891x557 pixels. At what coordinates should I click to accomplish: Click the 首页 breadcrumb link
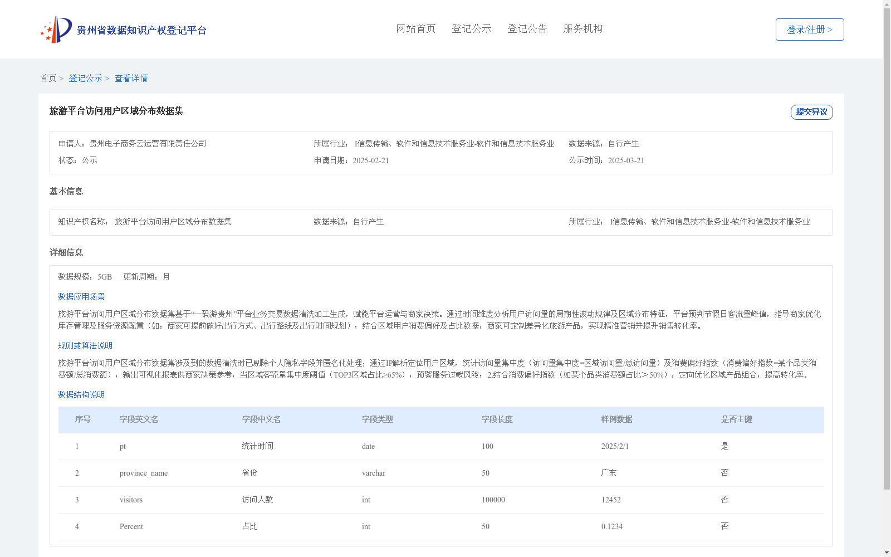click(48, 79)
